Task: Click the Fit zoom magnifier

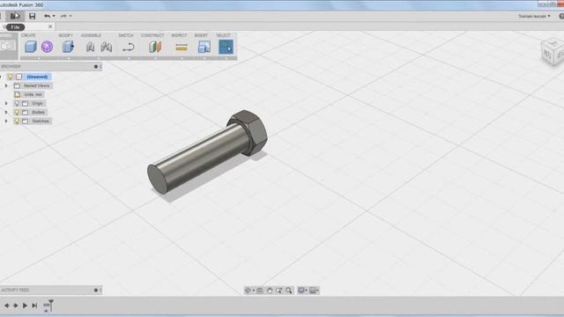Action: click(289, 291)
